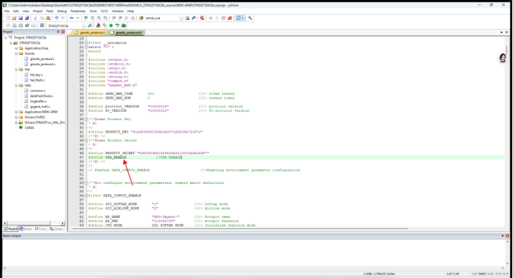Image resolution: width=513 pixels, height=278 pixels.
Task: Click the Rebuild all target files icon
Action: pyautogui.click(x=21, y=25)
